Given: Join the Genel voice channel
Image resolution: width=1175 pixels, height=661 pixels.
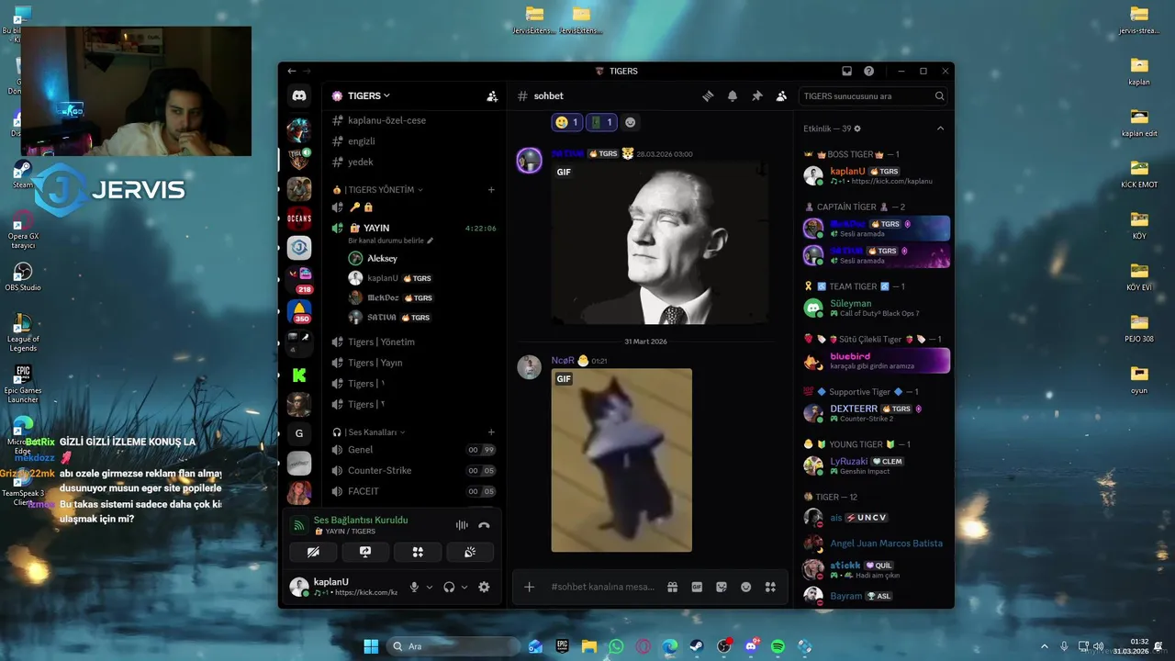Looking at the screenshot, I should [x=413, y=450].
